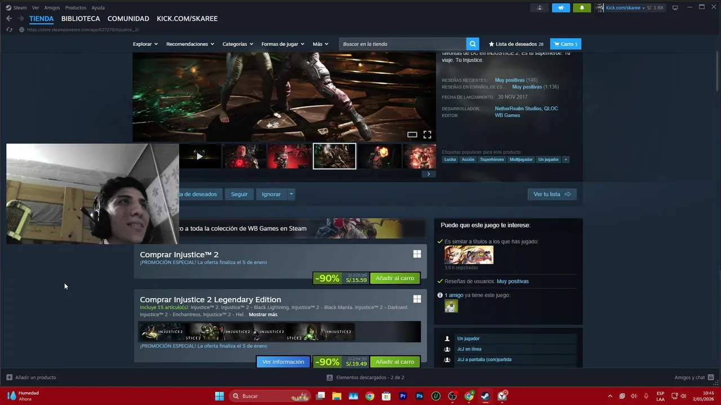
Task: Open the Humedad weather widget
Action: click(24, 396)
